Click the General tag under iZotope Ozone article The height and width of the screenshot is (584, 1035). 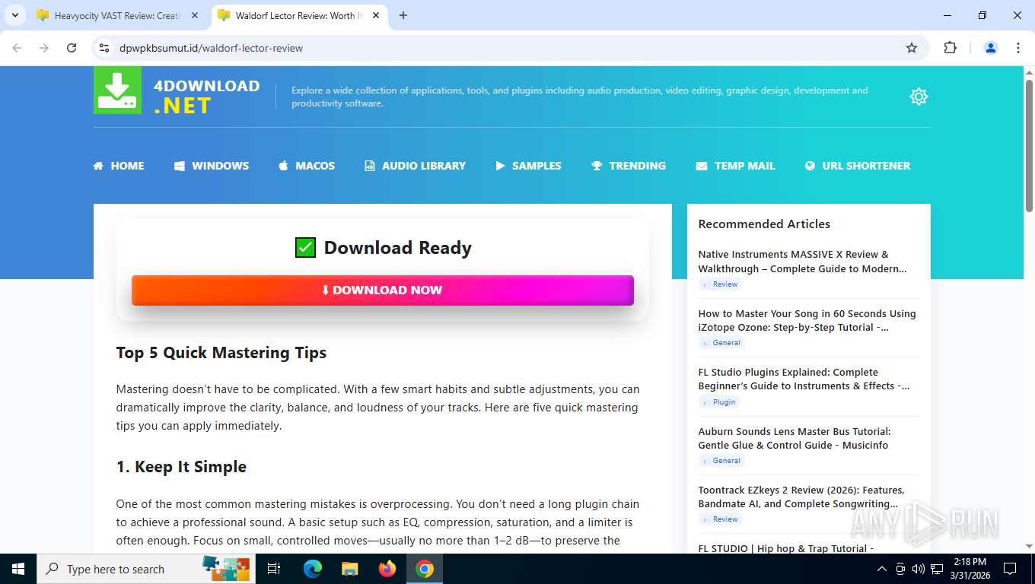pyautogui.click(x=721, y=342)
